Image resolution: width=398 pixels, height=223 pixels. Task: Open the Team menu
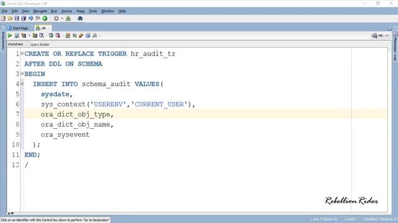[x=80, y=11]
